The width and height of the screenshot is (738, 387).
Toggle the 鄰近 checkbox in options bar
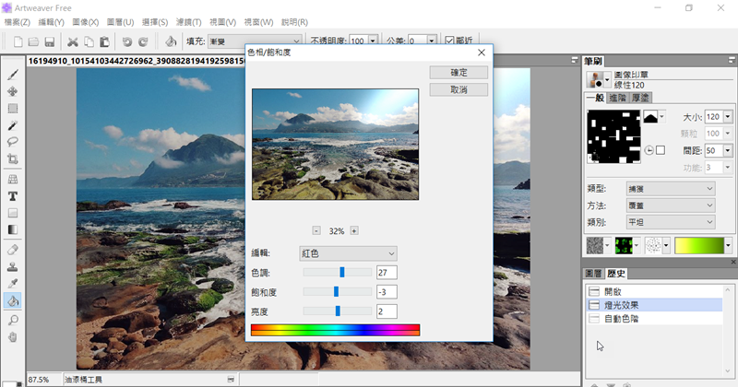449,41
